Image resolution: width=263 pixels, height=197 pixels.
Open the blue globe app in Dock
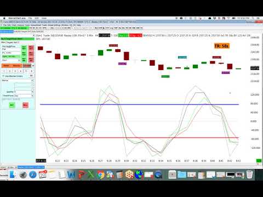(139, 175)
